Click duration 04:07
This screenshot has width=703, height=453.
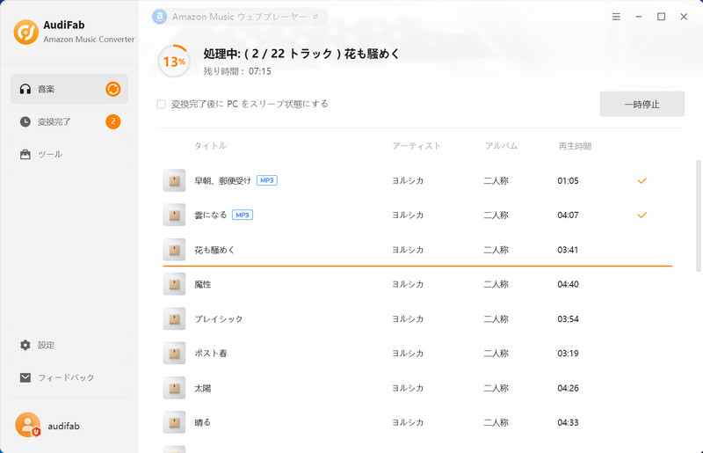[x=568, y=215]
